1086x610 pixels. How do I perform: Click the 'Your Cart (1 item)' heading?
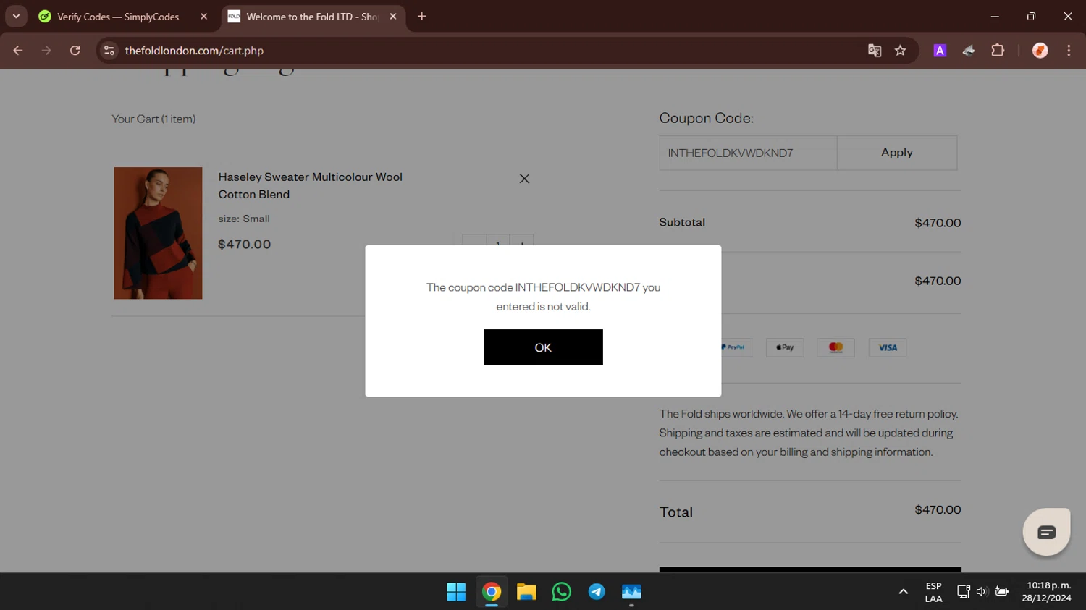click(x=153, y=119)
